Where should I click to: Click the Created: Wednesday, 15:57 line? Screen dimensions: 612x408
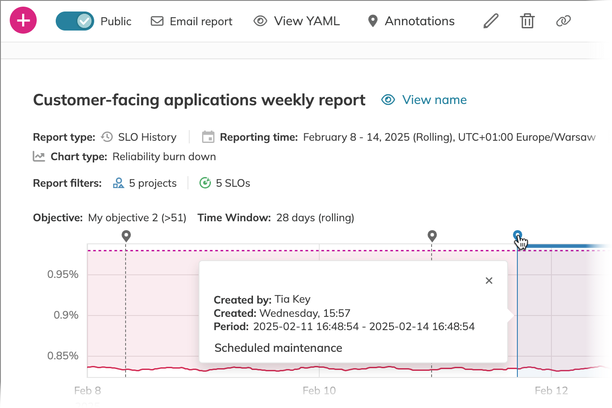(x=282, y=313)
